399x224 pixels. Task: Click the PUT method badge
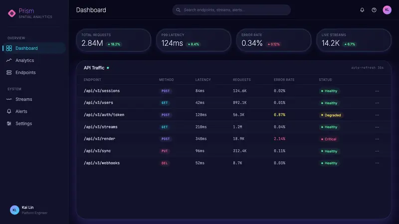click(x=165, y=151)
